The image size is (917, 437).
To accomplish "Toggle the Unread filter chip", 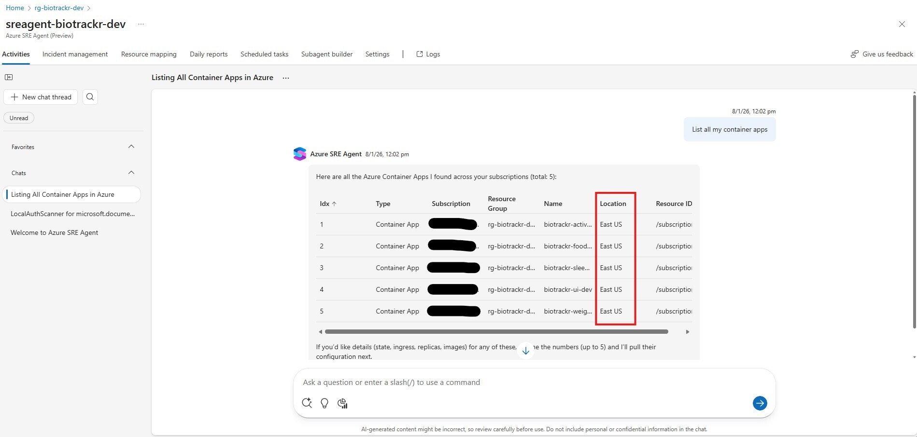I will (19, 118).
